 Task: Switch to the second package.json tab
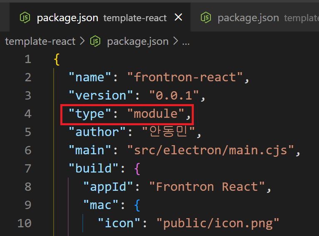coord(248,18)
